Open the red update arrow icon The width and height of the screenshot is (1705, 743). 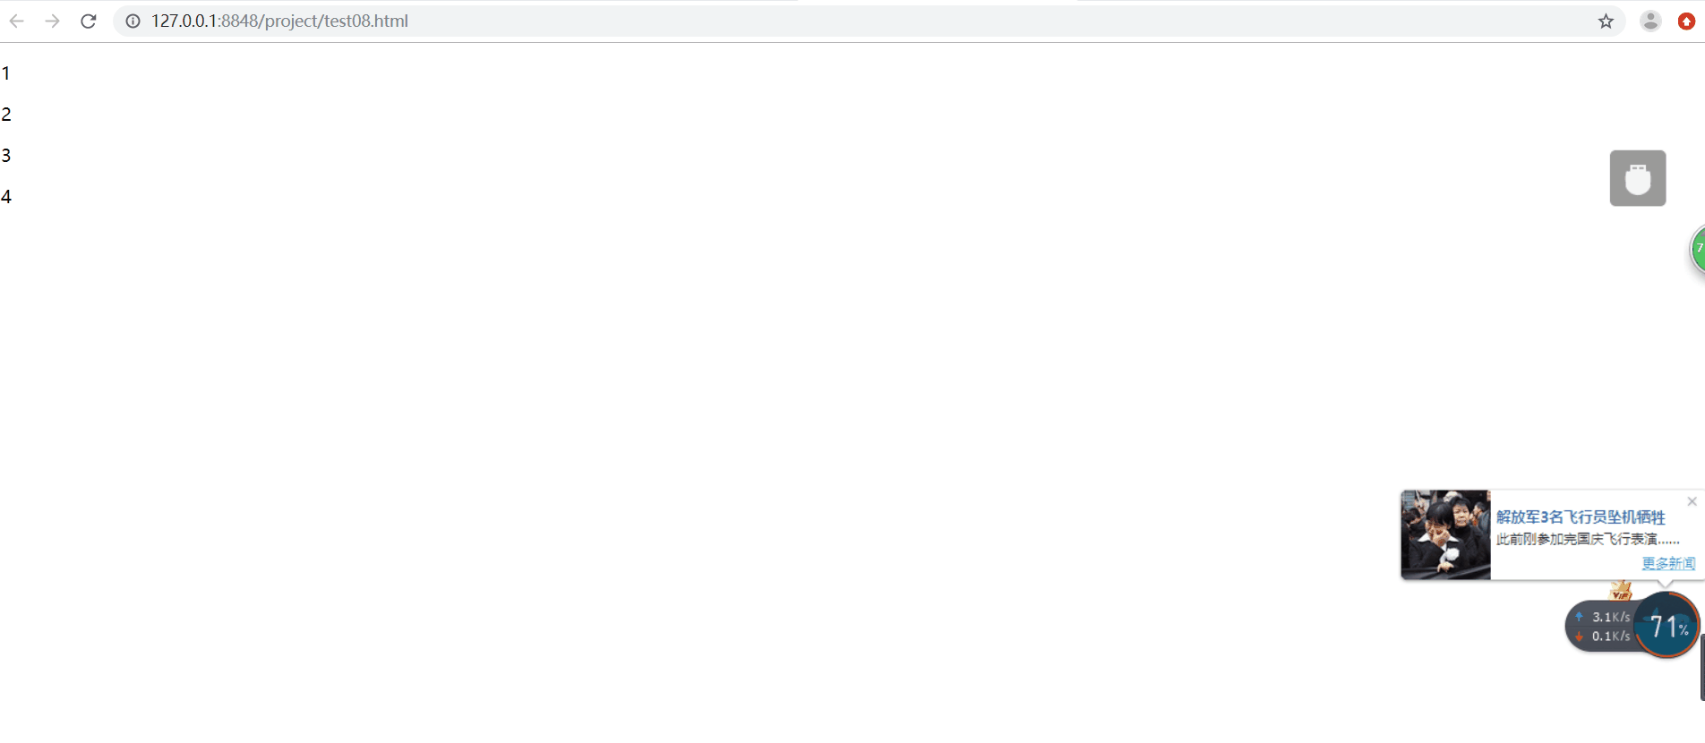click(1686, 21)
